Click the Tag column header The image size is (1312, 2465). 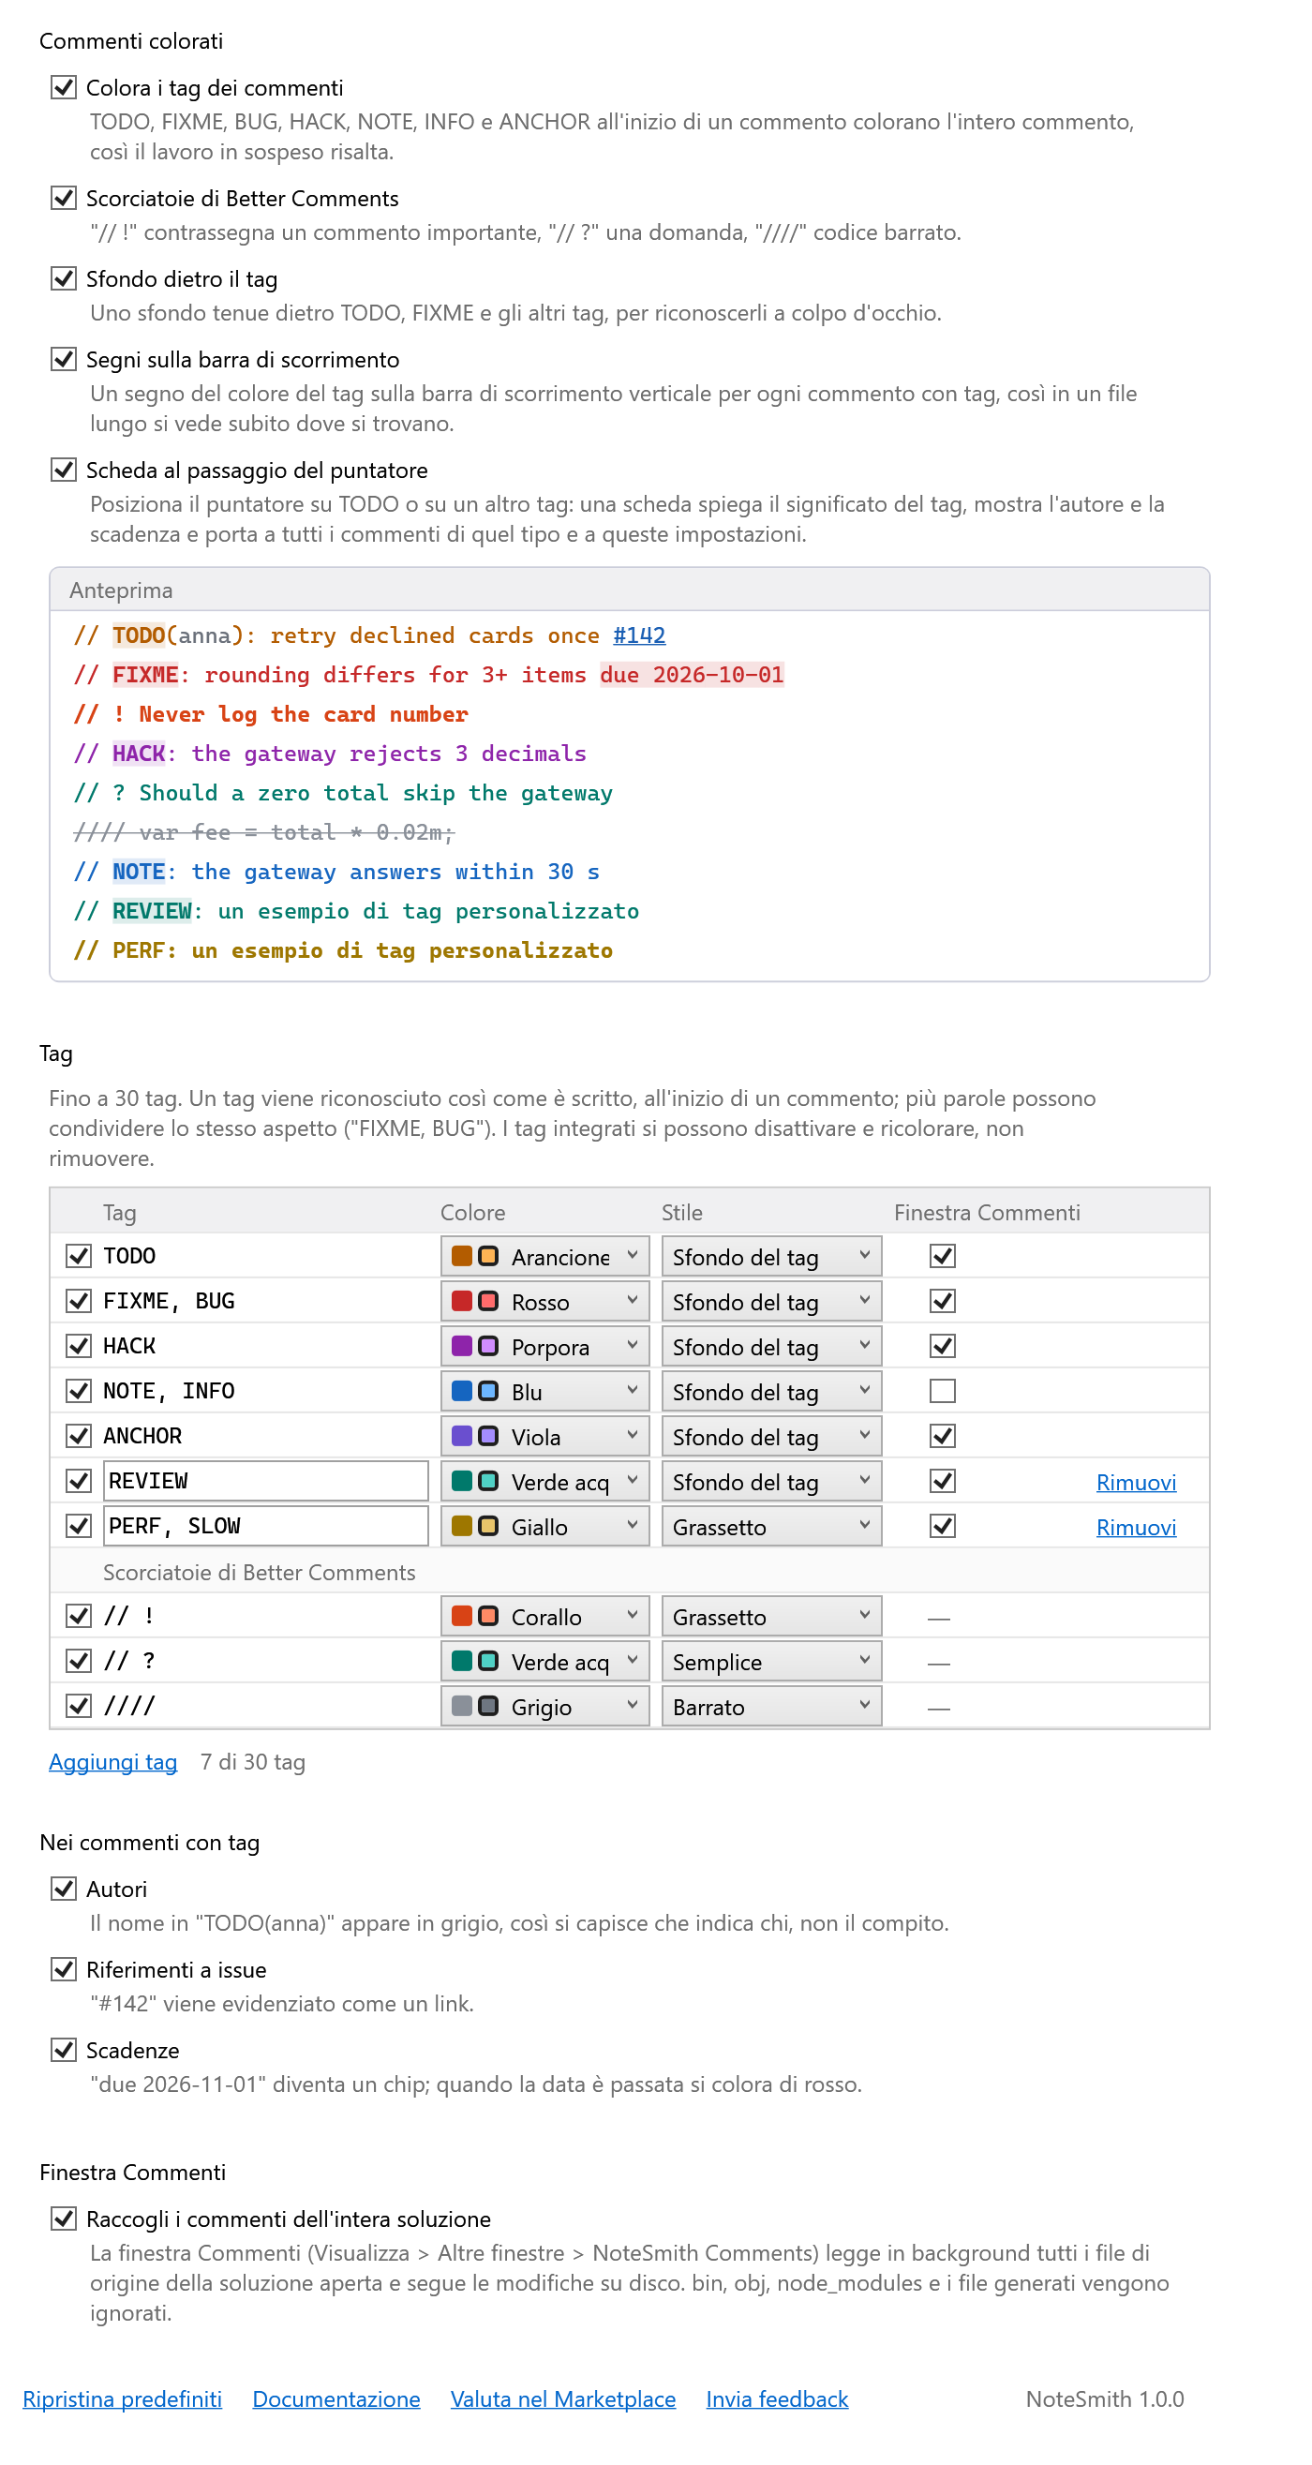120,1213
